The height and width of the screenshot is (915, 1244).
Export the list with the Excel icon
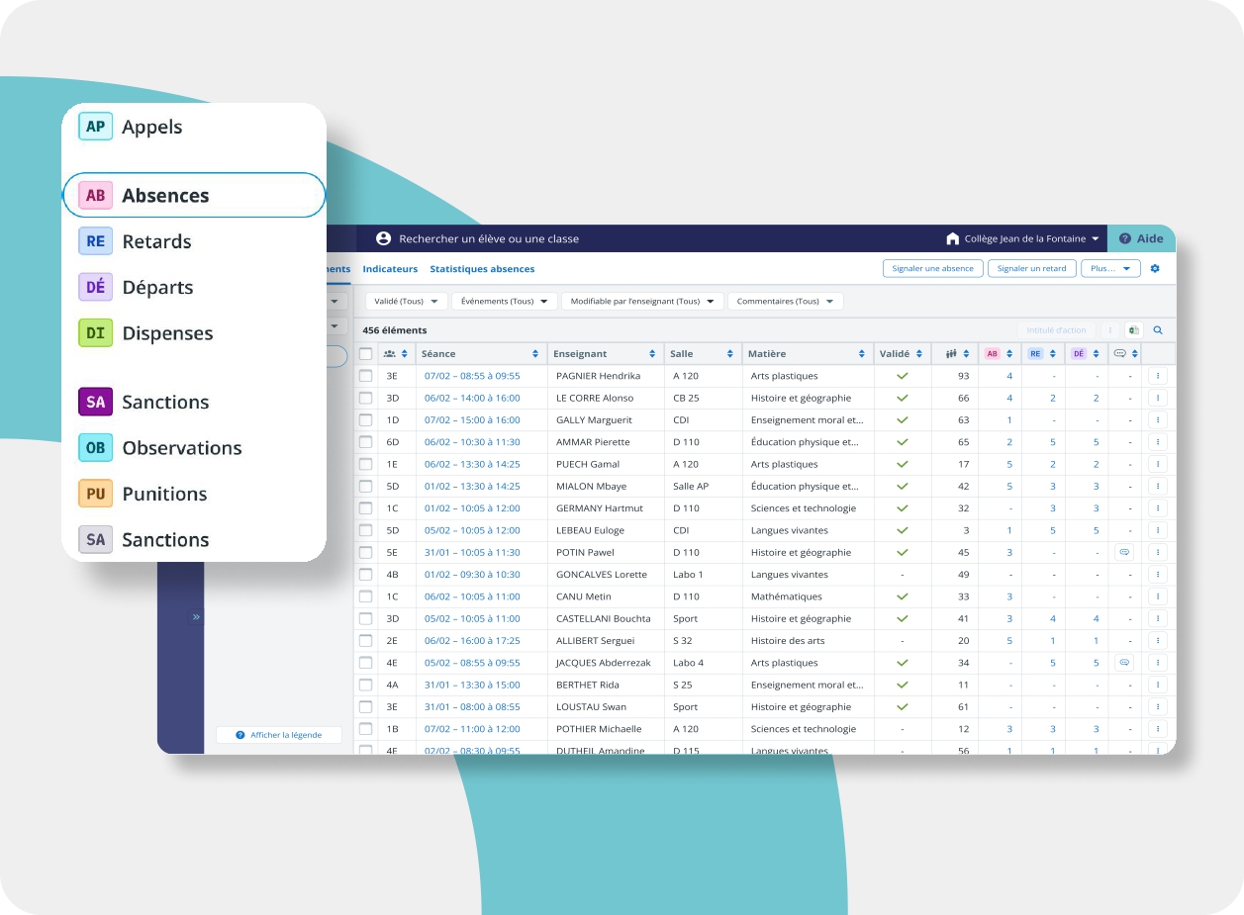point(1133,330)
